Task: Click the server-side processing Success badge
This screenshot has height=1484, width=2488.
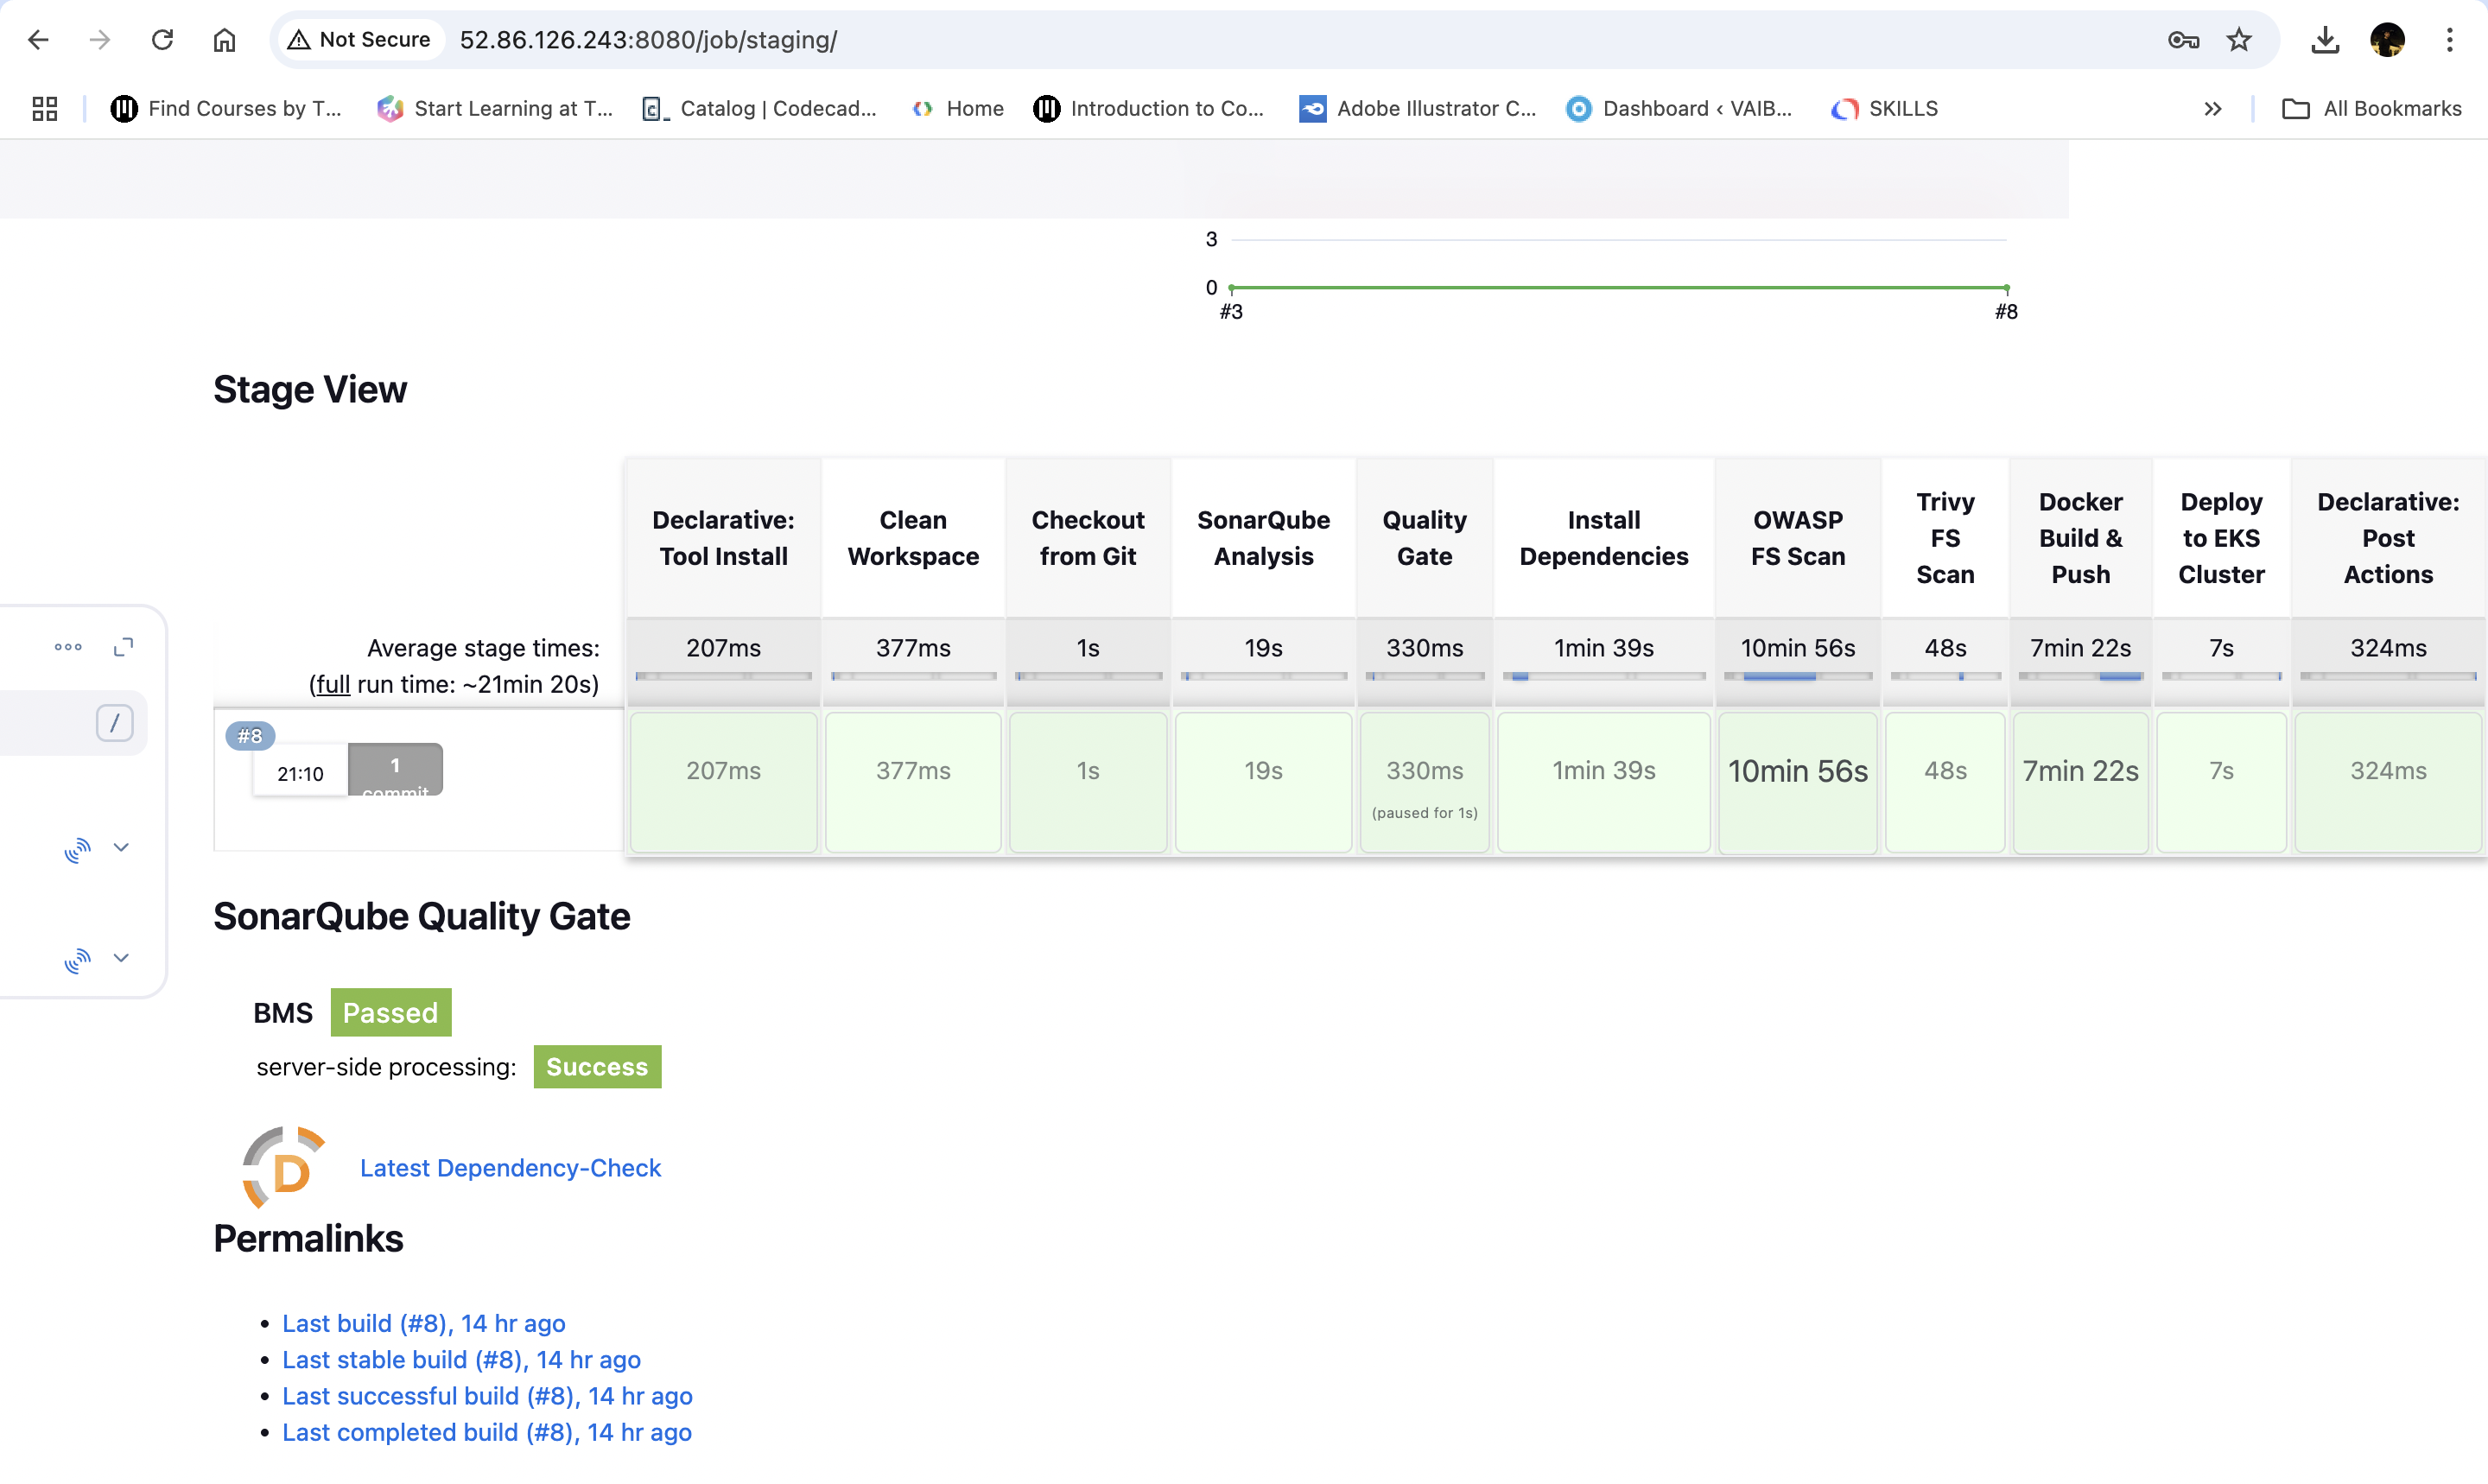Action: [x=597, y=1066]
